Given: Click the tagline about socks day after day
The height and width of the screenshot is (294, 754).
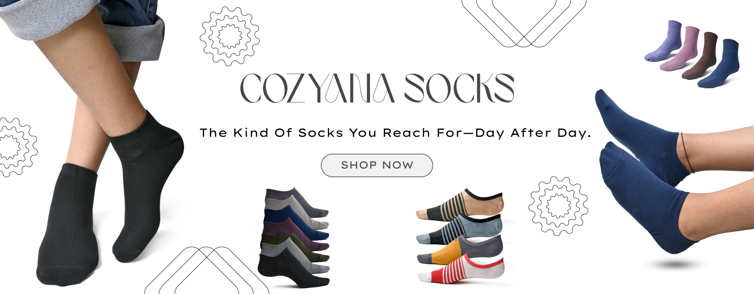Looking at the screenshot, I should (395, 133).
